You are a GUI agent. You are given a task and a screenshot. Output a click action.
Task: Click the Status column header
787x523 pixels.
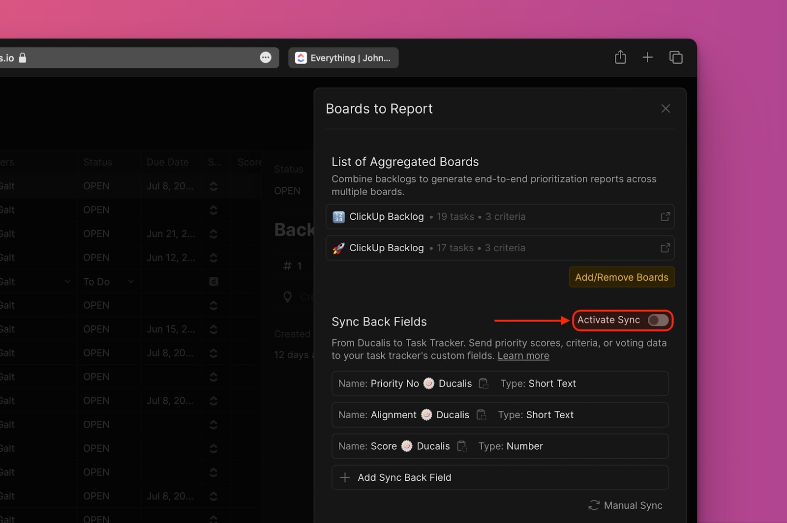(x=97, y=162)
